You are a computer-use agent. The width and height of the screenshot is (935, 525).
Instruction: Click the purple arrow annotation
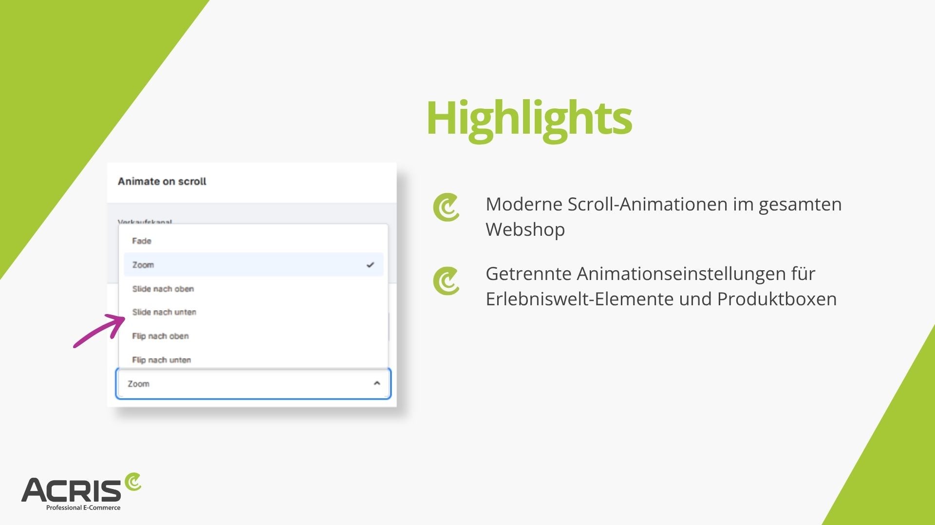tap(100, 331)
